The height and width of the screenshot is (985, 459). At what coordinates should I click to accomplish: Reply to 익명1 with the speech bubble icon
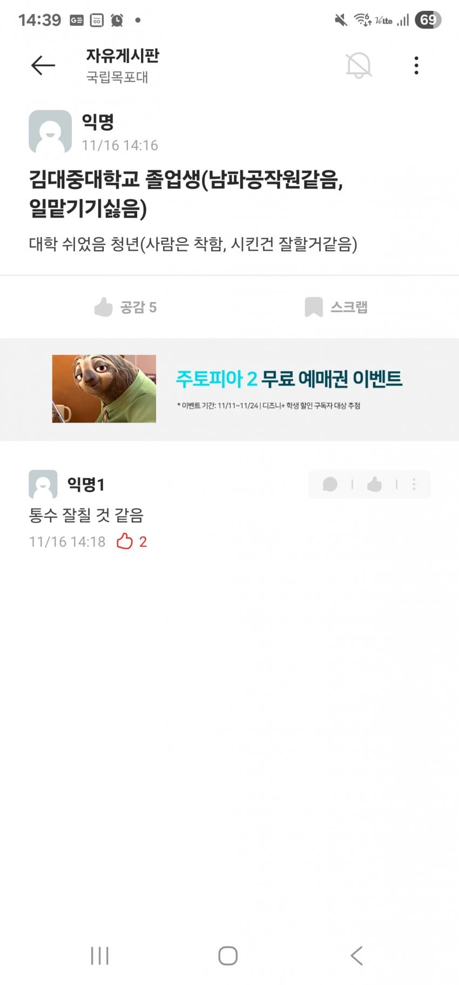coord(330,484)
